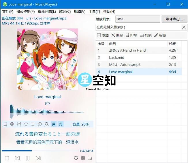
Task: Select track 3 M2U - Adonis.mp3
Action: (139, 65)
